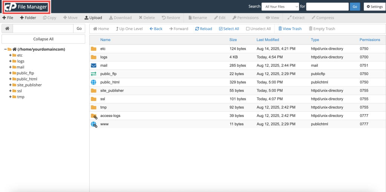Image resolution: width=386 pixels, height=192 pixels.
Task: Select tmp folder label in tree
Action: pos(21,97)
